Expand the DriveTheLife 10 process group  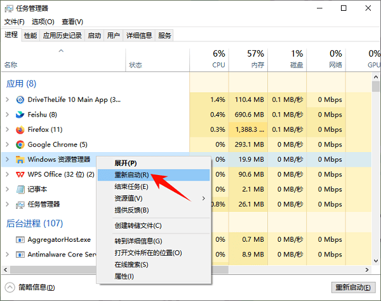coord(7,100)
